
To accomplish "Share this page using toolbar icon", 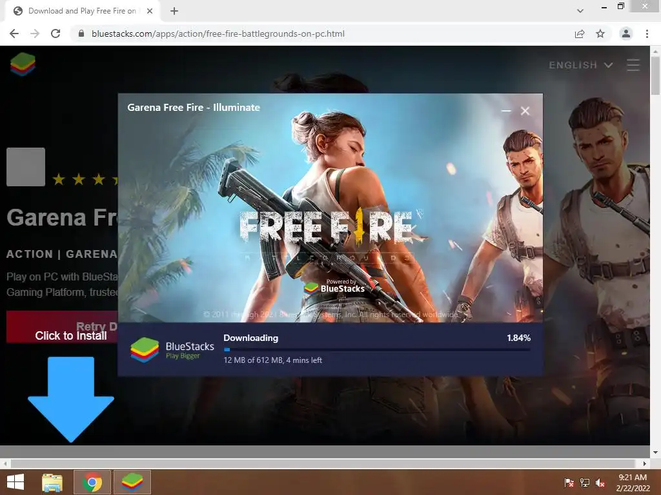I will (x=580, y=34).
